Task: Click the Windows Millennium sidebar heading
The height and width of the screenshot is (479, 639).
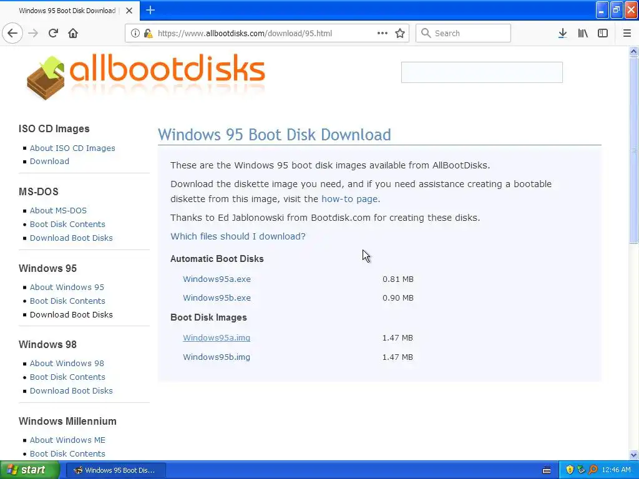Action: click(67, 421)
